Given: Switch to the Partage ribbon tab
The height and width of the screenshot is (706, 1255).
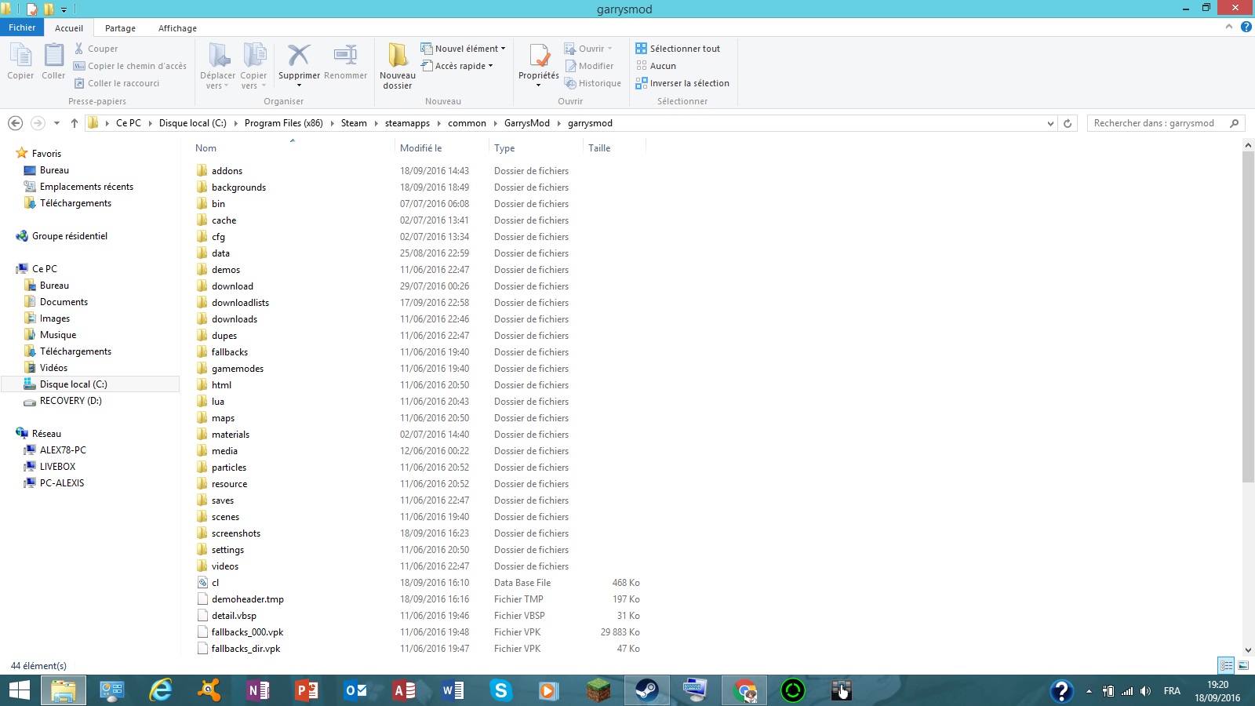Looking at the screenshot, I should (120, 28).
